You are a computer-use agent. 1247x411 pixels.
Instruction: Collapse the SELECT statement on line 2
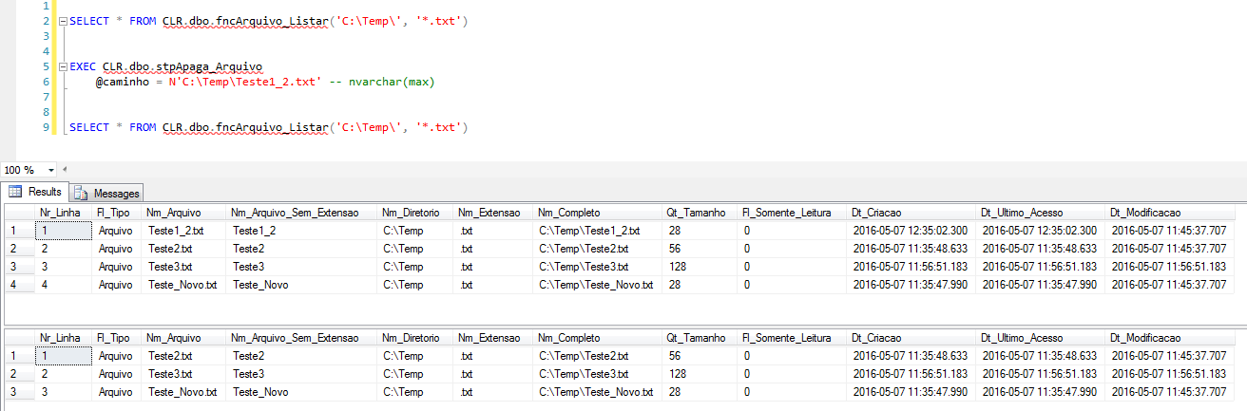click(62, 21)
